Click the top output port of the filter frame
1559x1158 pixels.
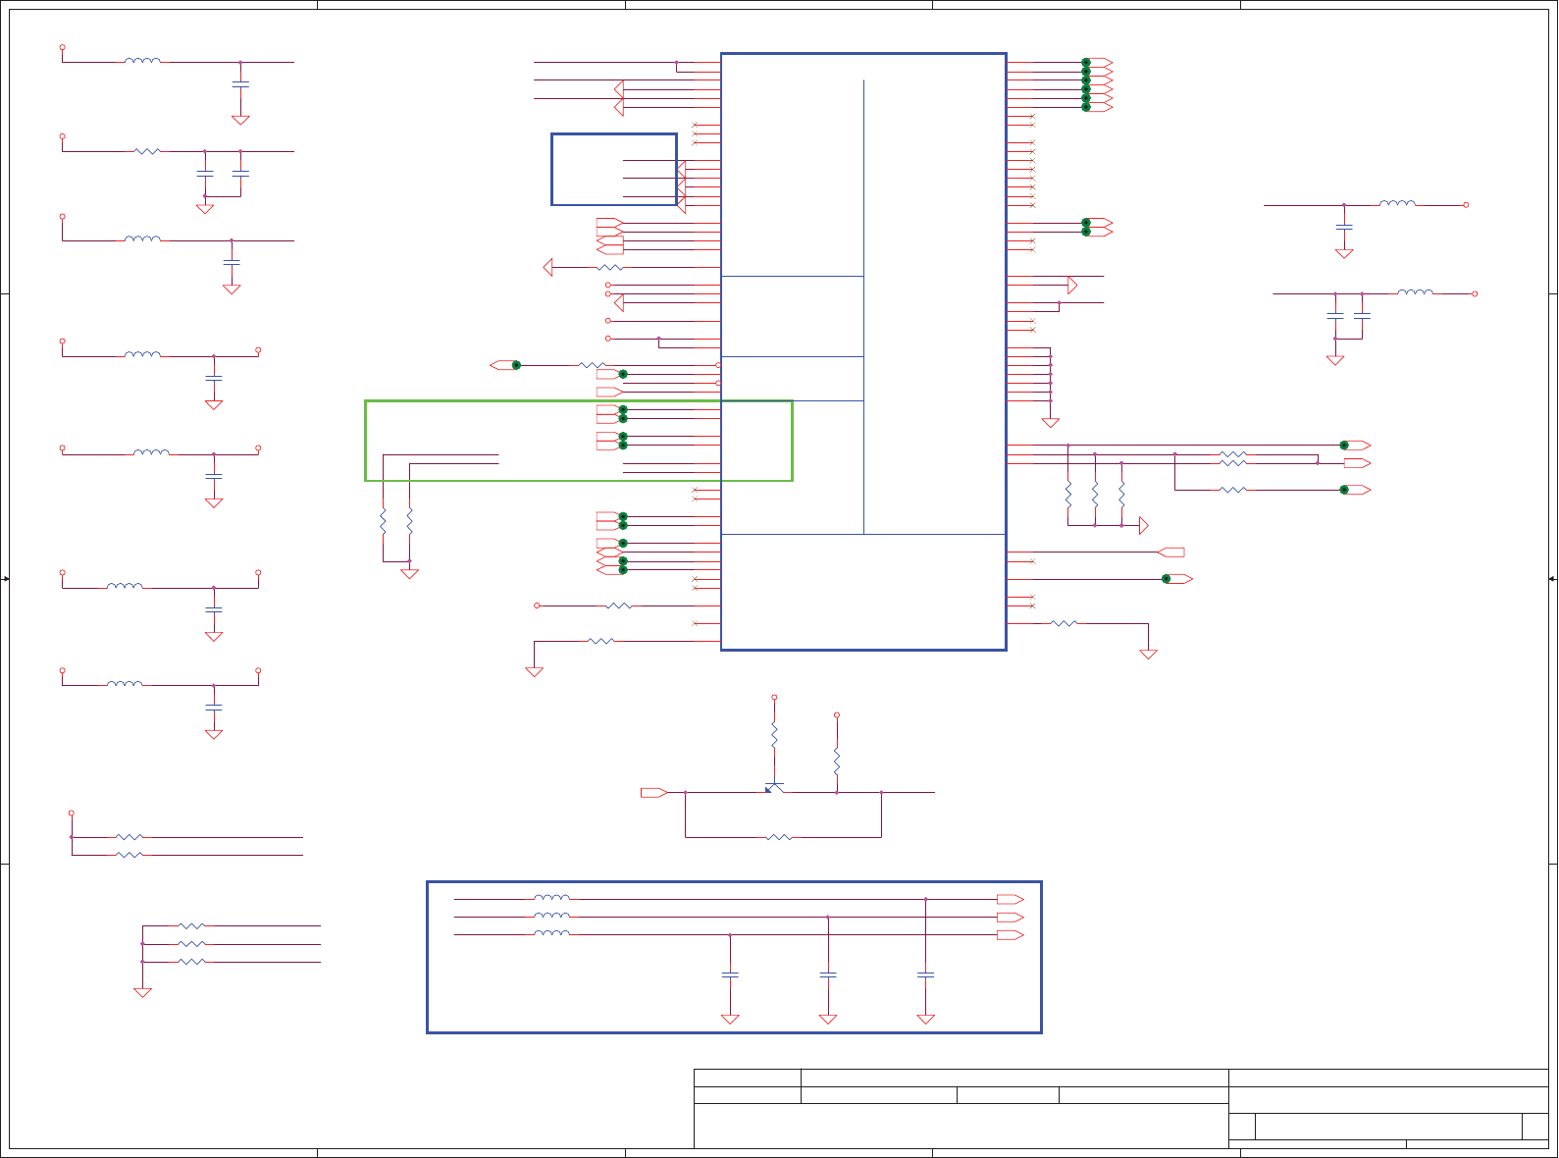(x=1011, y=899)
